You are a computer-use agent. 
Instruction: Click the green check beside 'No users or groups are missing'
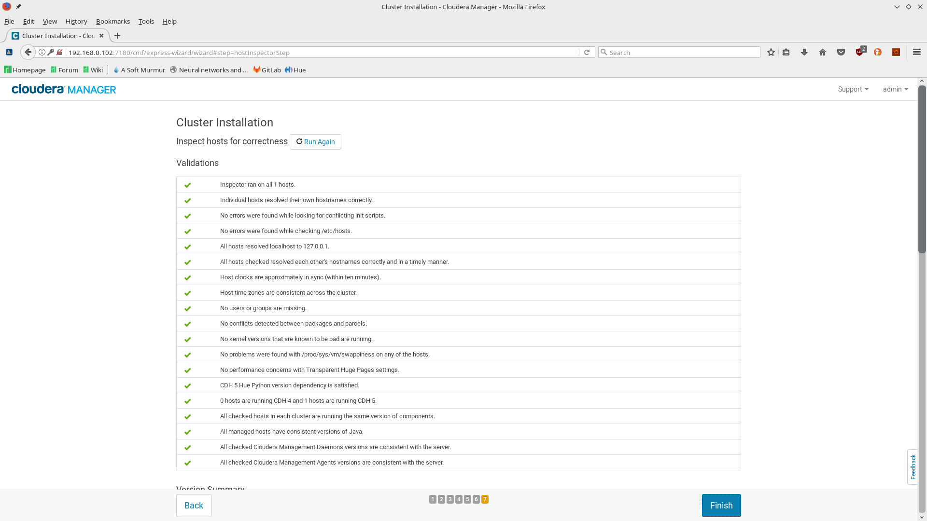187,308
